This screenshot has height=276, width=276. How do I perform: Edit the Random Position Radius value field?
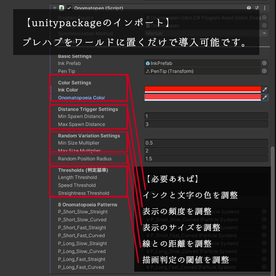point(206,159)
